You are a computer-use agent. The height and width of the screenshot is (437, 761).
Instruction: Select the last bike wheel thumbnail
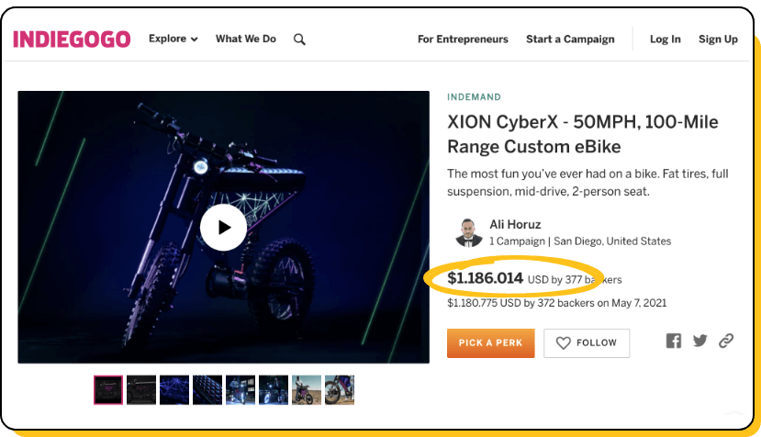pyautogui.click(x=340, y=389)
